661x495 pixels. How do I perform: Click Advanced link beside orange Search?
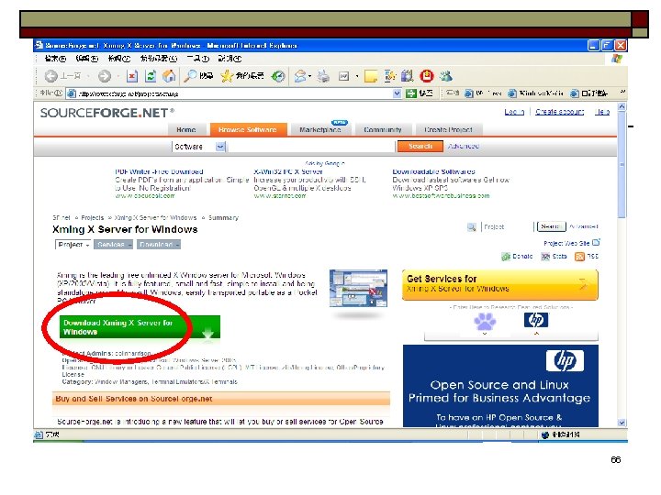tap(464, 146)
